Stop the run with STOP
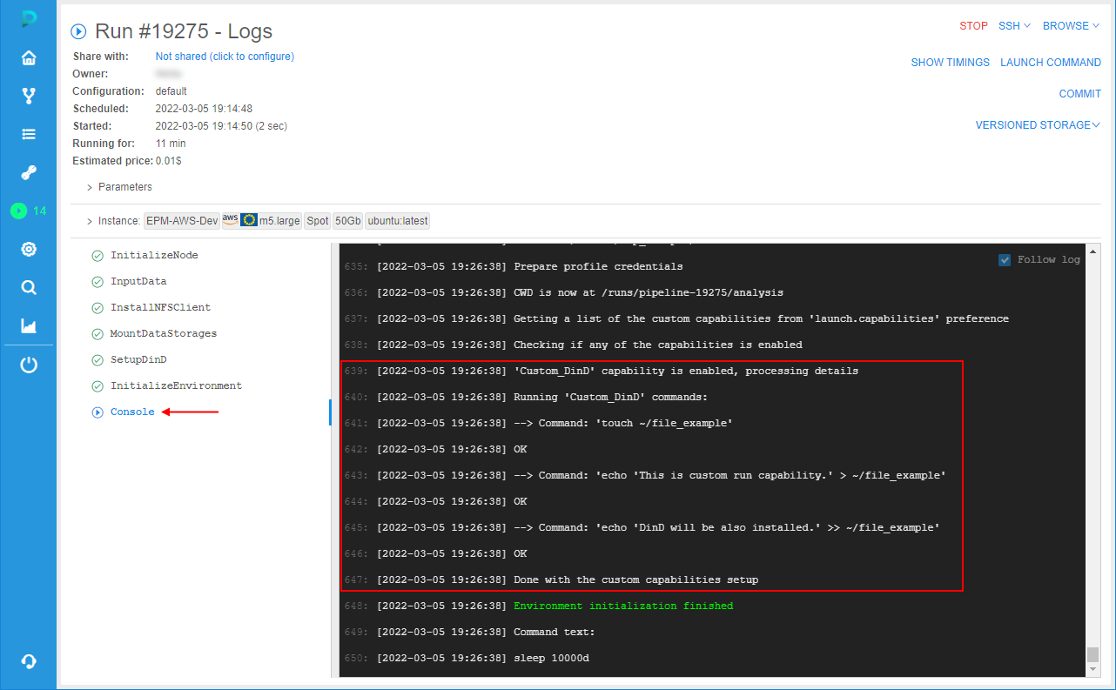The width and height of the screenshot is (1116, 690). pyautogui.click(x=973, y=26)
